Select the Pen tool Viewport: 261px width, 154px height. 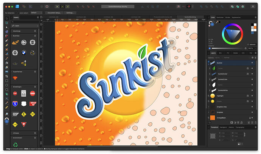[7, 40]
